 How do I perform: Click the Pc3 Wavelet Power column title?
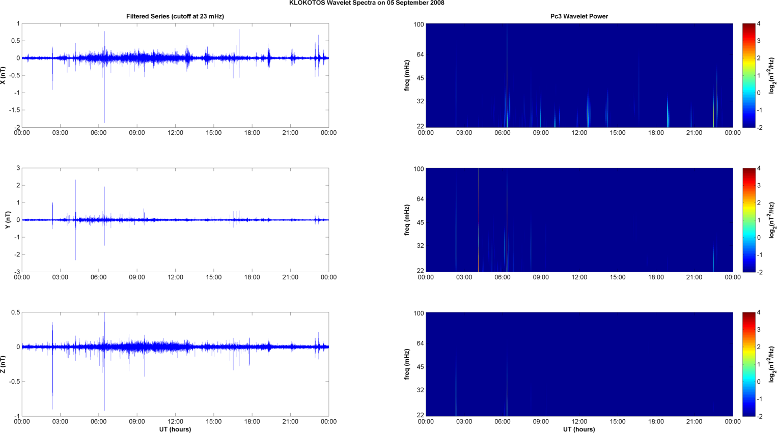click(x=579, y=16)
